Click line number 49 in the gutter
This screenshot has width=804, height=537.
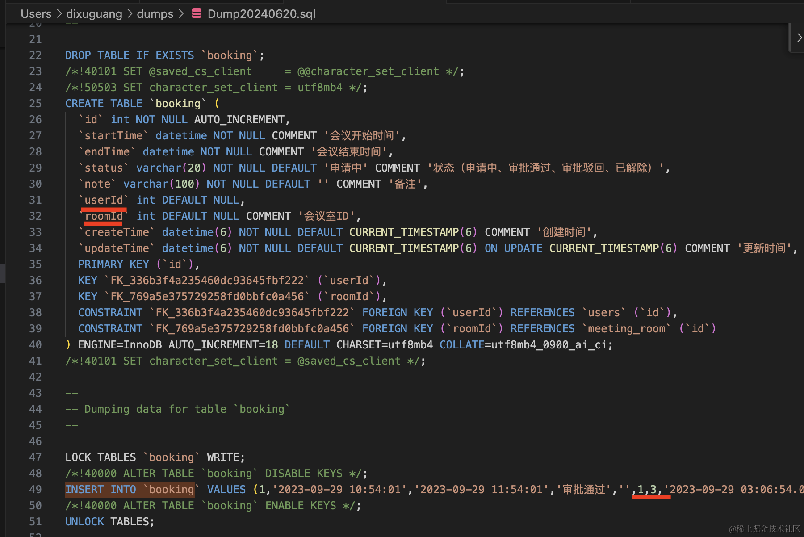click(35, 490)
